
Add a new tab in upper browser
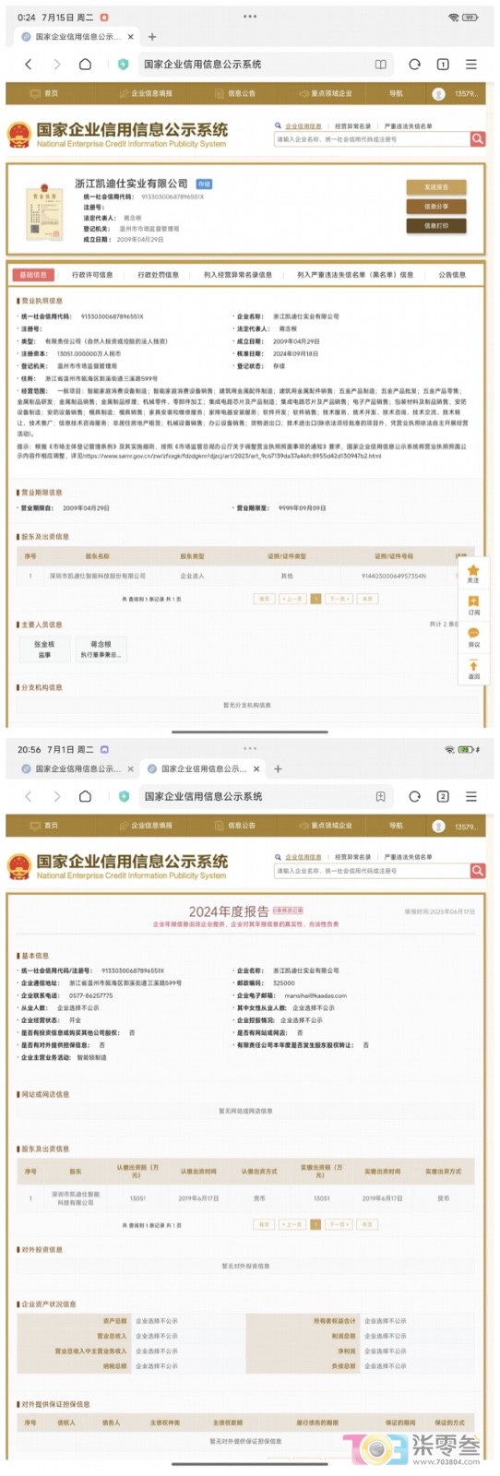coord(152,37)
